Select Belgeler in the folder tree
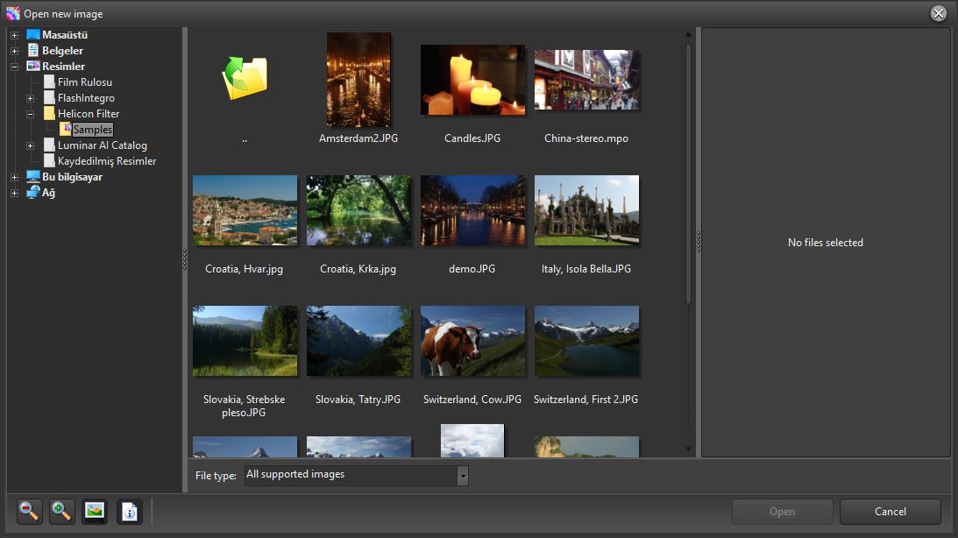The image size is (958, 538). [x=62, y=51]
